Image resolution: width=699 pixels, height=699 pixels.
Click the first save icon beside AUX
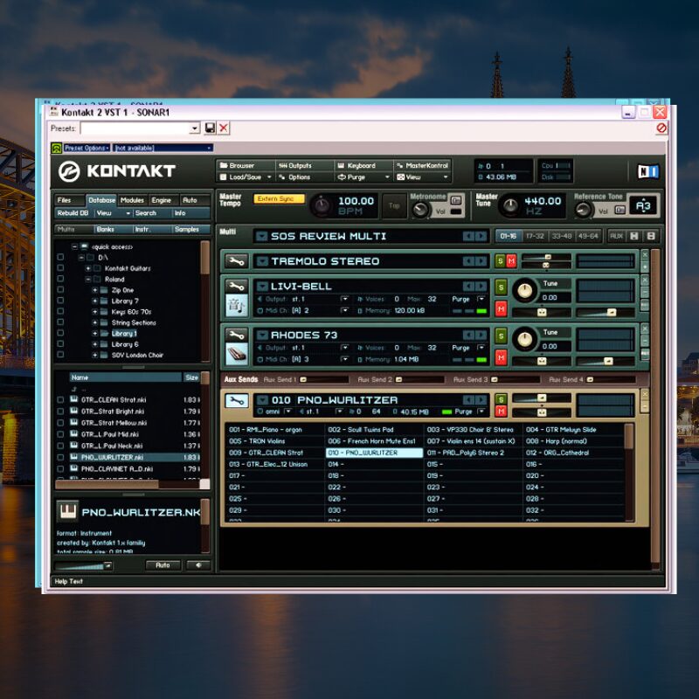click(x=634, y=236)
